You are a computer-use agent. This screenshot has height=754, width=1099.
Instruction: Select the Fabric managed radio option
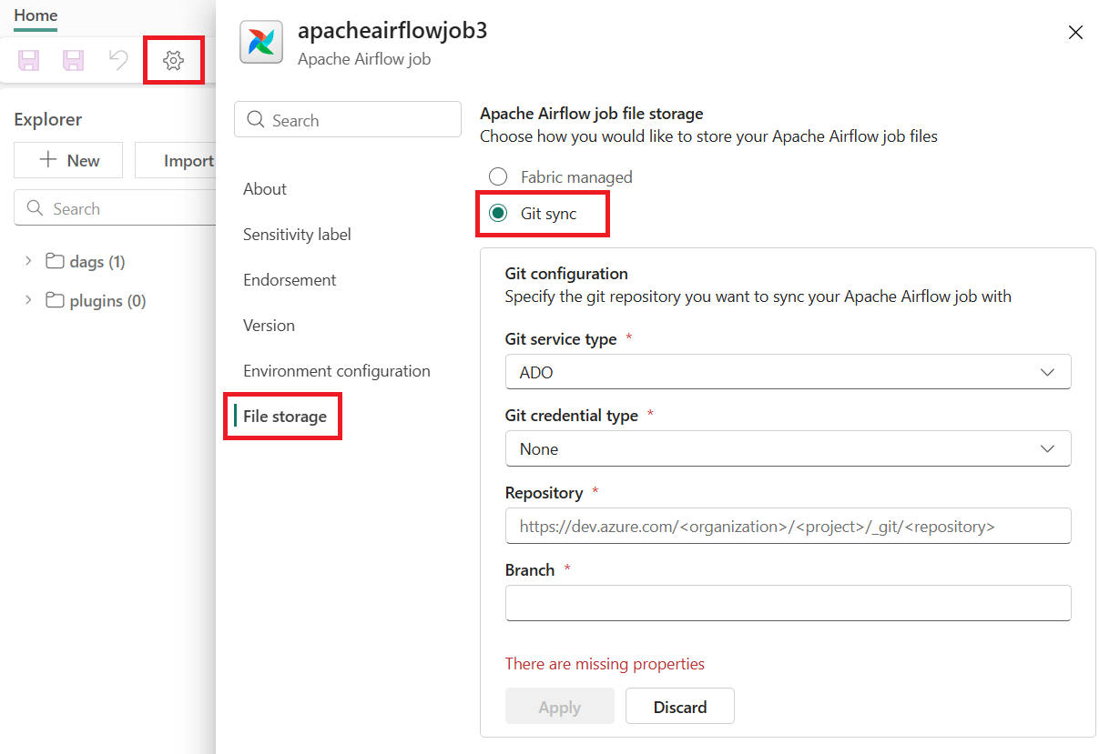tap(498, 177)
